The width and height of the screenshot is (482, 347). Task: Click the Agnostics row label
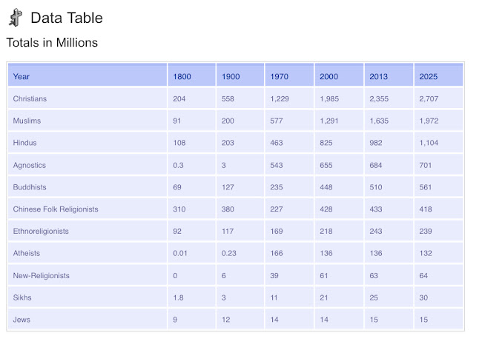pyautogui.click(x=30, y=165)
